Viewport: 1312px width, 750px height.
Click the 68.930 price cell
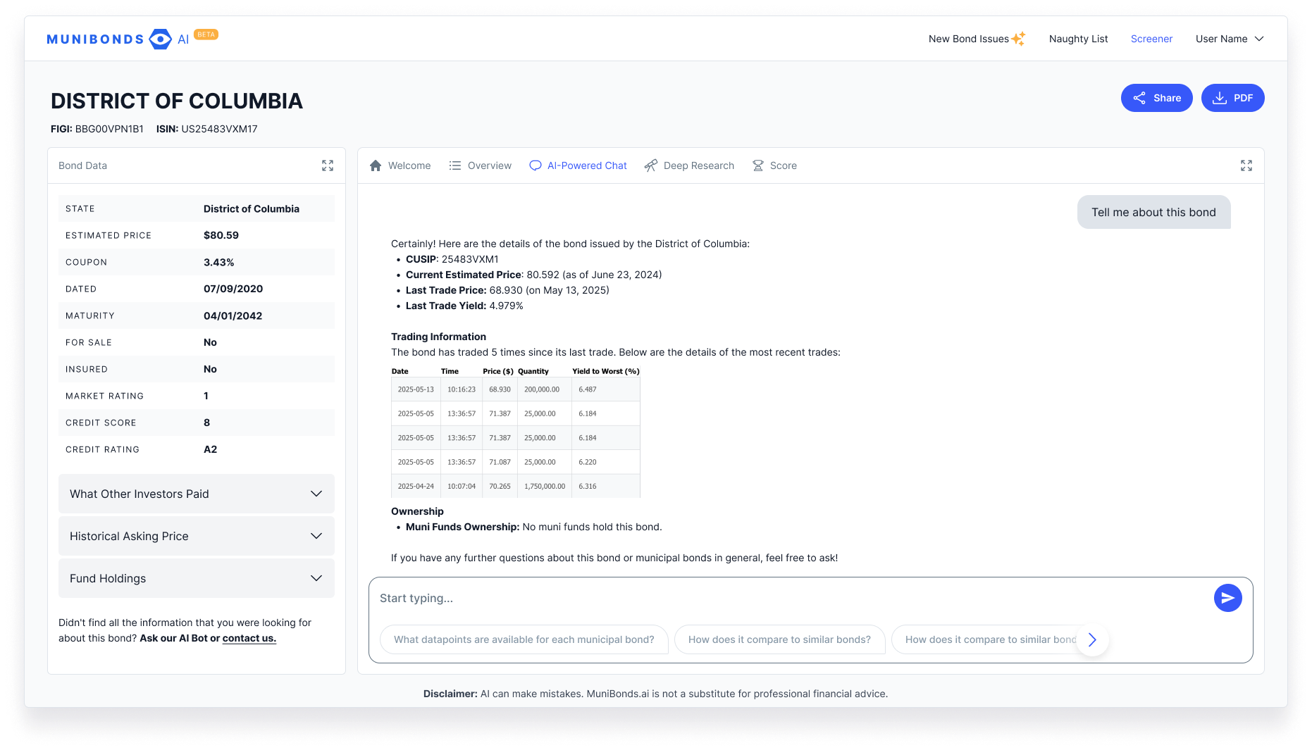[500, 389]
